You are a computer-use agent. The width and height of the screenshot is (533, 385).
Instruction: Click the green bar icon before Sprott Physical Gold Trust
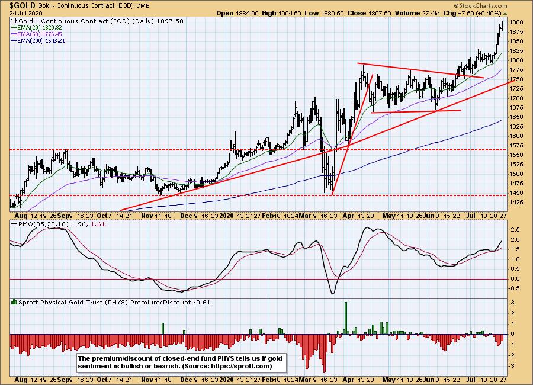pos(14,301)
